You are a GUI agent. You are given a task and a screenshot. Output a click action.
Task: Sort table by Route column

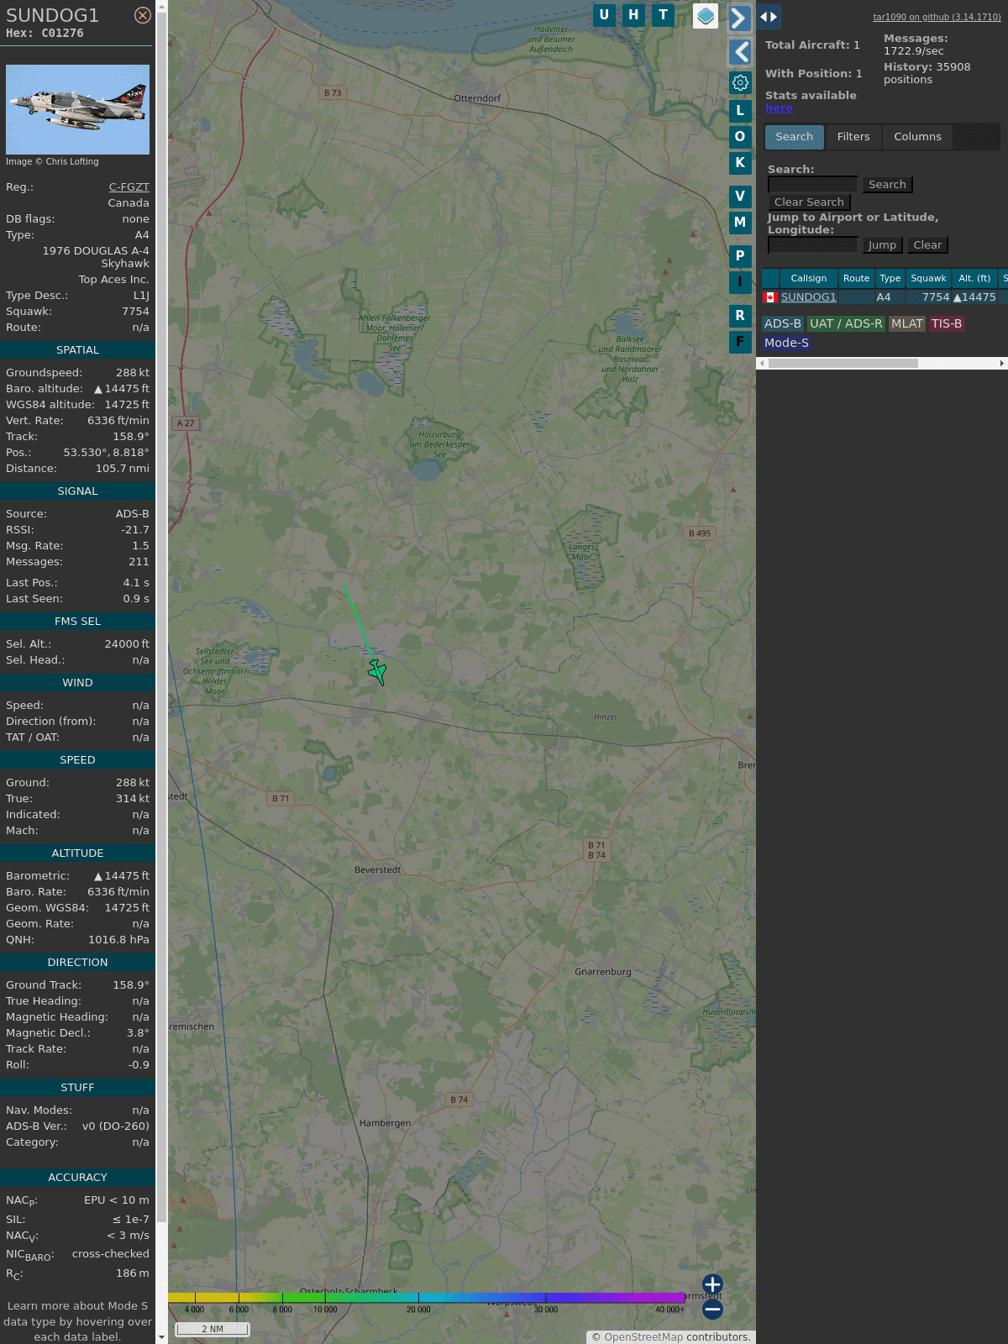tap(856, 278)
